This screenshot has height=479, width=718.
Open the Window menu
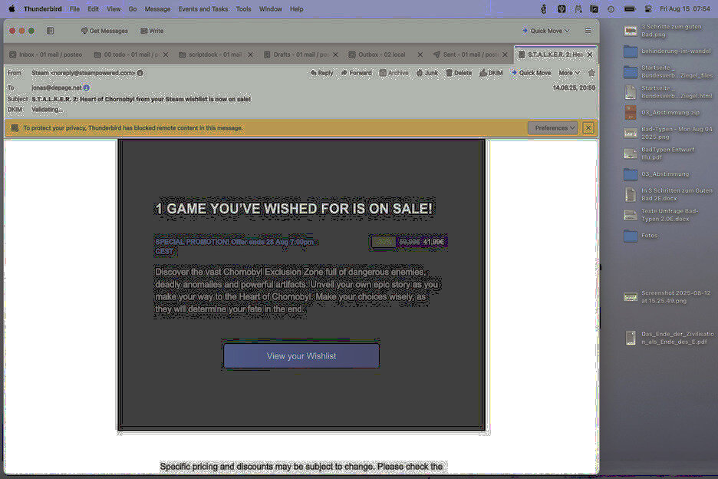click(x=271, y=8)
